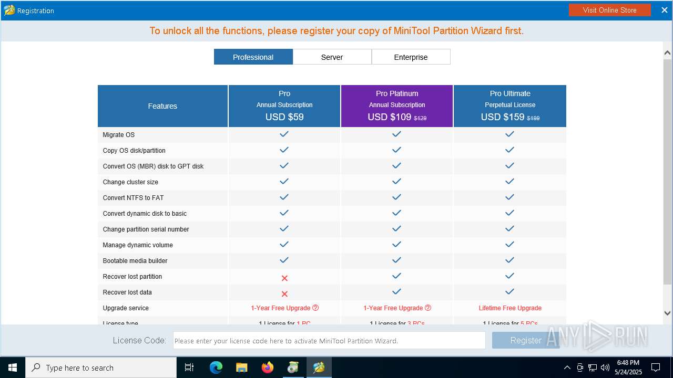
Task: Launch Firefox from the taskbar
Action: pyautogui.click(x=268, y=367)
